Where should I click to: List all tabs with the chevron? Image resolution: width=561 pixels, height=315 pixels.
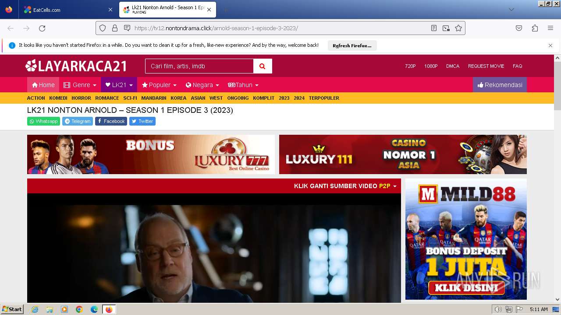511,10
